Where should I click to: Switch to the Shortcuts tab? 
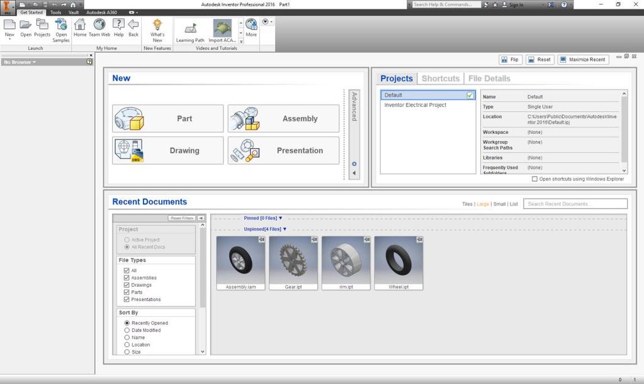click(x=440, y=79)
